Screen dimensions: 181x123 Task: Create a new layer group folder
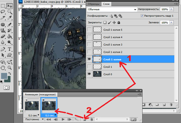157,105
